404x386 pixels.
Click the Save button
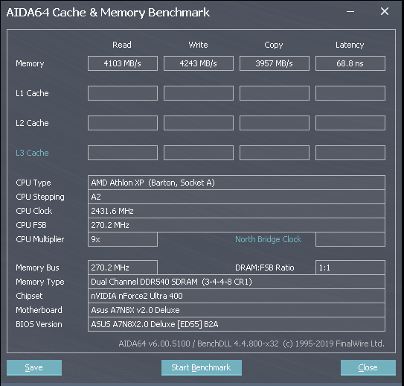click(34, 367)
